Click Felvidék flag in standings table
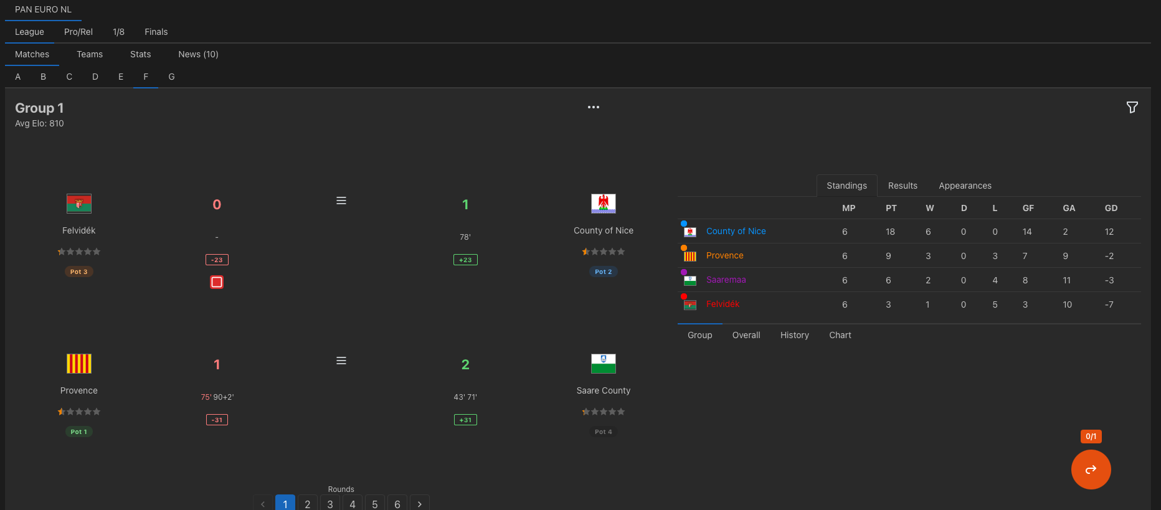 click(690, 305)
